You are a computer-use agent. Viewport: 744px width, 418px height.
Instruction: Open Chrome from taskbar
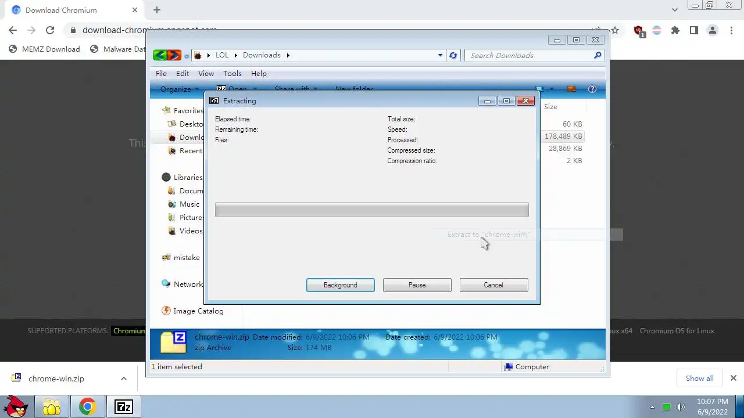pyautogui.click(x=87, y=407)
